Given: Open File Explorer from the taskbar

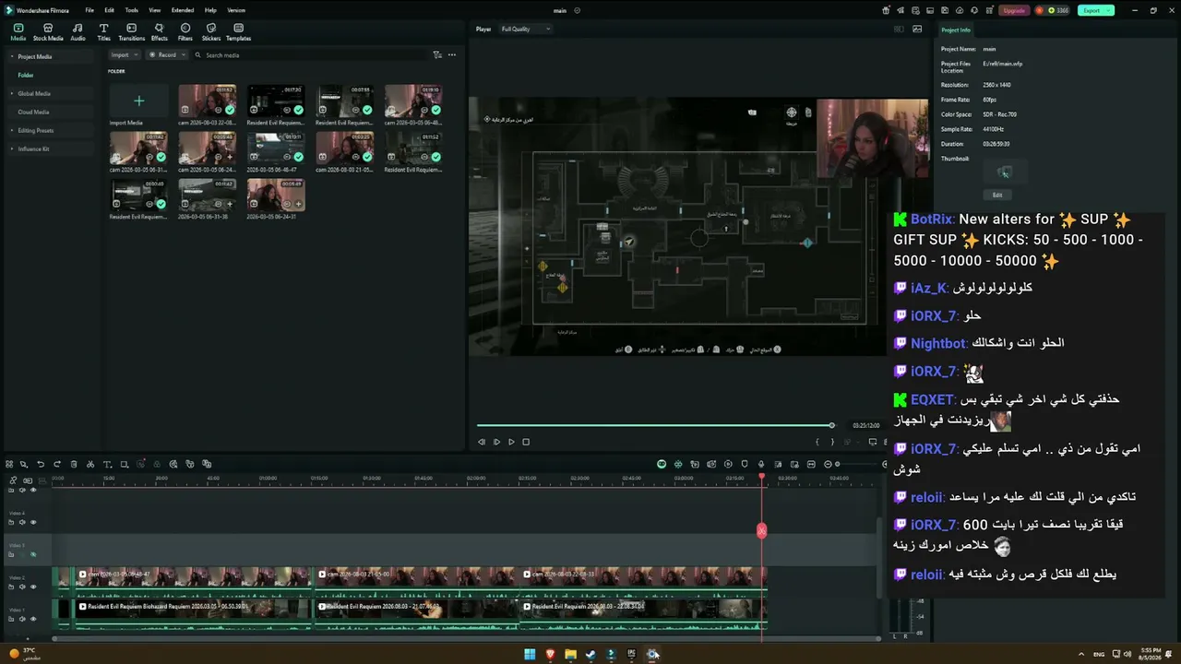Looking at the screenshot, I should (570, 655).
